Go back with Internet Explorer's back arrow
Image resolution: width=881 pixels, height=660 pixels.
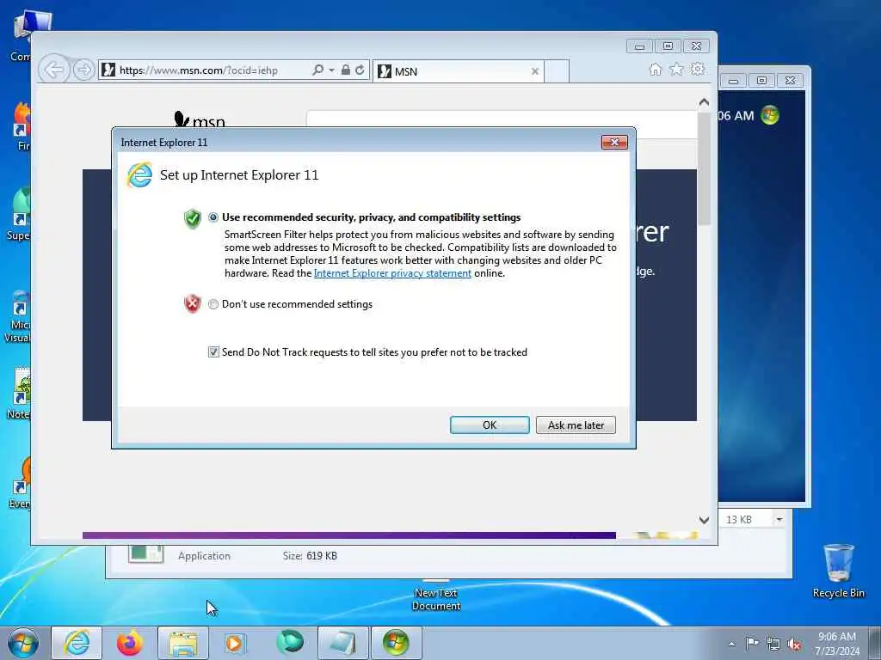[x=54, y=70]
